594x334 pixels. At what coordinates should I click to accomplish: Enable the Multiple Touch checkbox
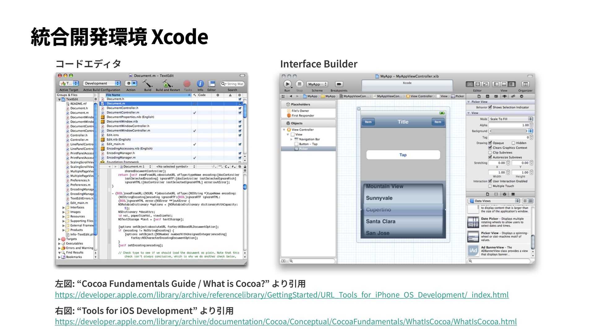point(490,186)
